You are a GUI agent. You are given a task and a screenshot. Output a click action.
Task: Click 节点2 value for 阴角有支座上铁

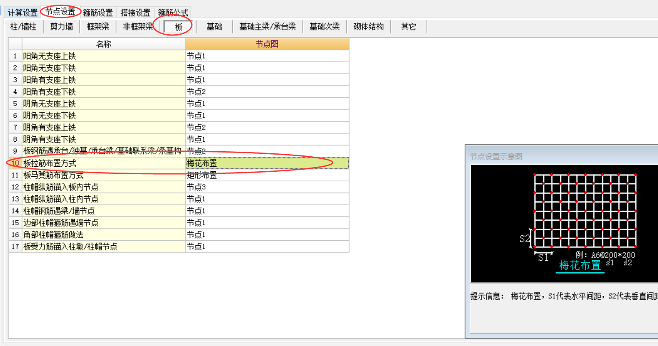267,127
